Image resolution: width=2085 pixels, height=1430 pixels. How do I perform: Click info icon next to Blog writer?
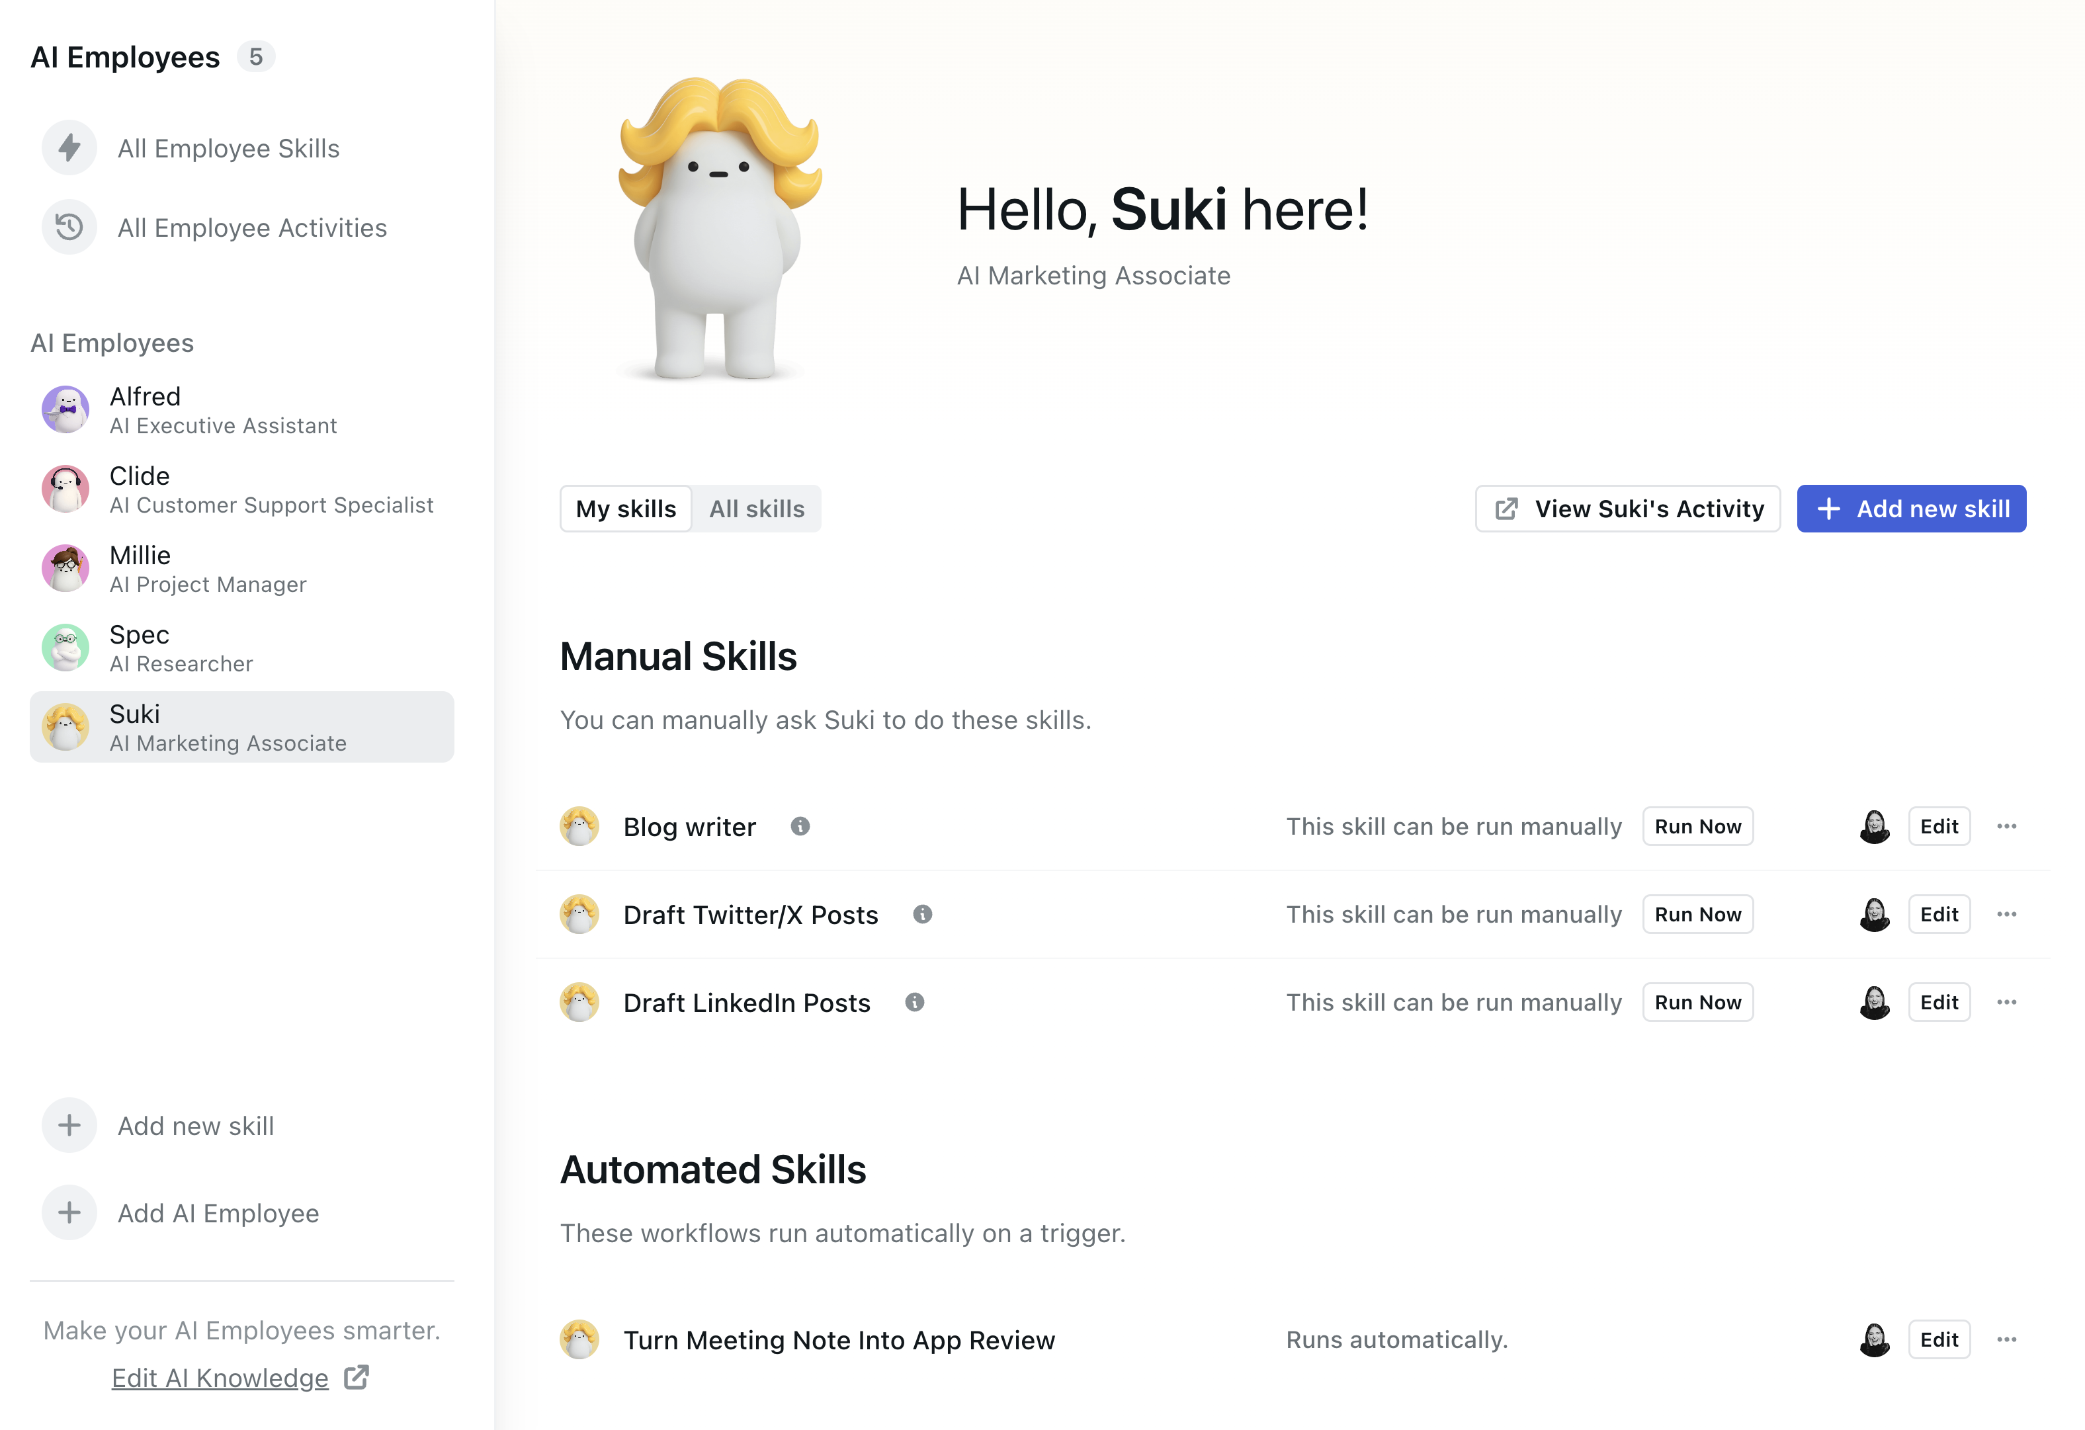point(800,826)
